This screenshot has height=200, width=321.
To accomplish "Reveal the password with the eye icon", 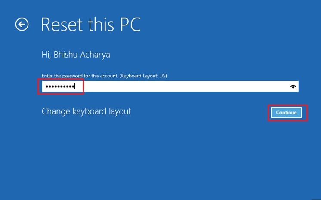I will [293, 86].
